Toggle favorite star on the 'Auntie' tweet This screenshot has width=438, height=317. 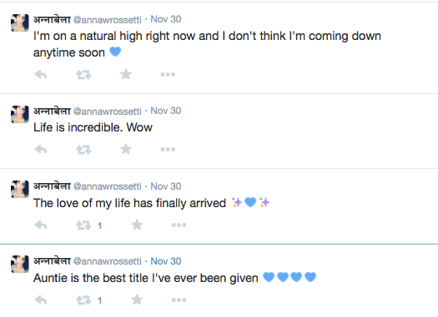(x=137, y=300)
